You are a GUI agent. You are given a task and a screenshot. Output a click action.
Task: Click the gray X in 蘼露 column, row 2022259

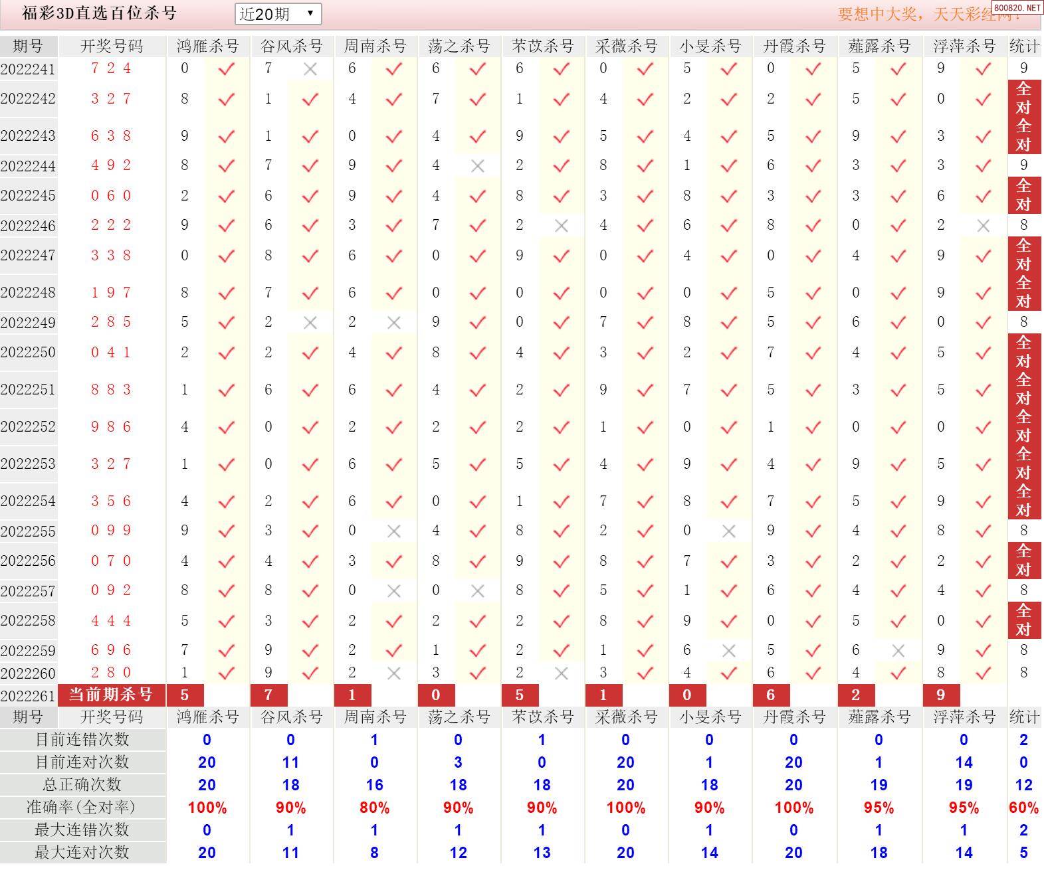(898, 651)
